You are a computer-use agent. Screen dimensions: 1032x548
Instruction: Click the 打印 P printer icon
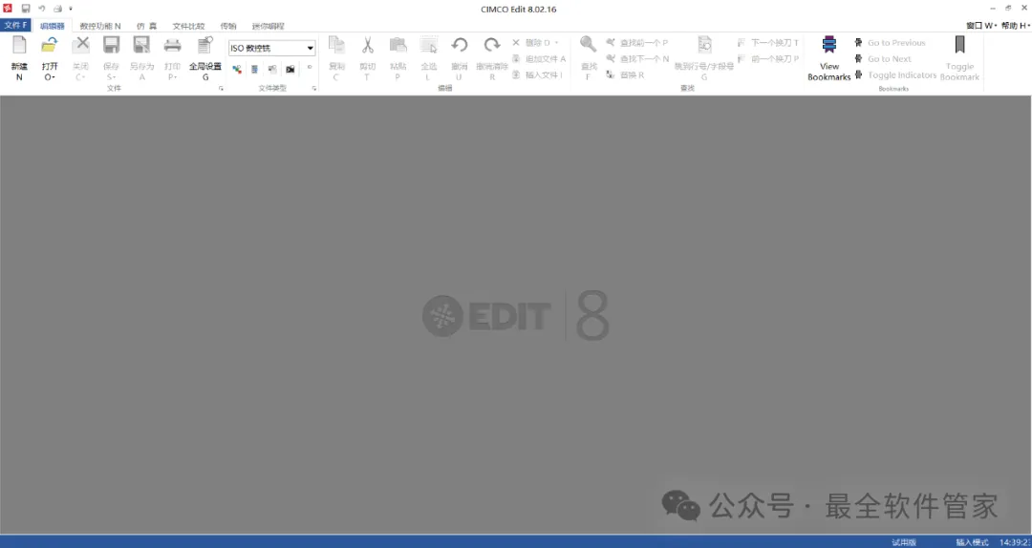[172, 46]
